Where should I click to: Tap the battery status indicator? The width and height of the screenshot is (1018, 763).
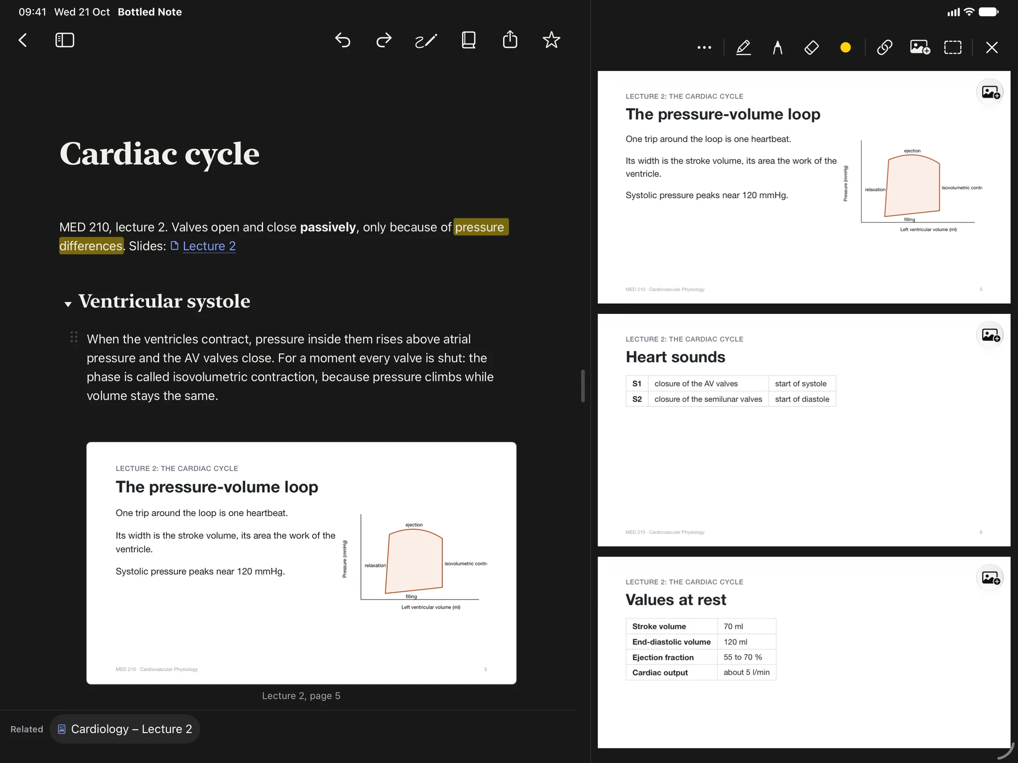(989, 12)
